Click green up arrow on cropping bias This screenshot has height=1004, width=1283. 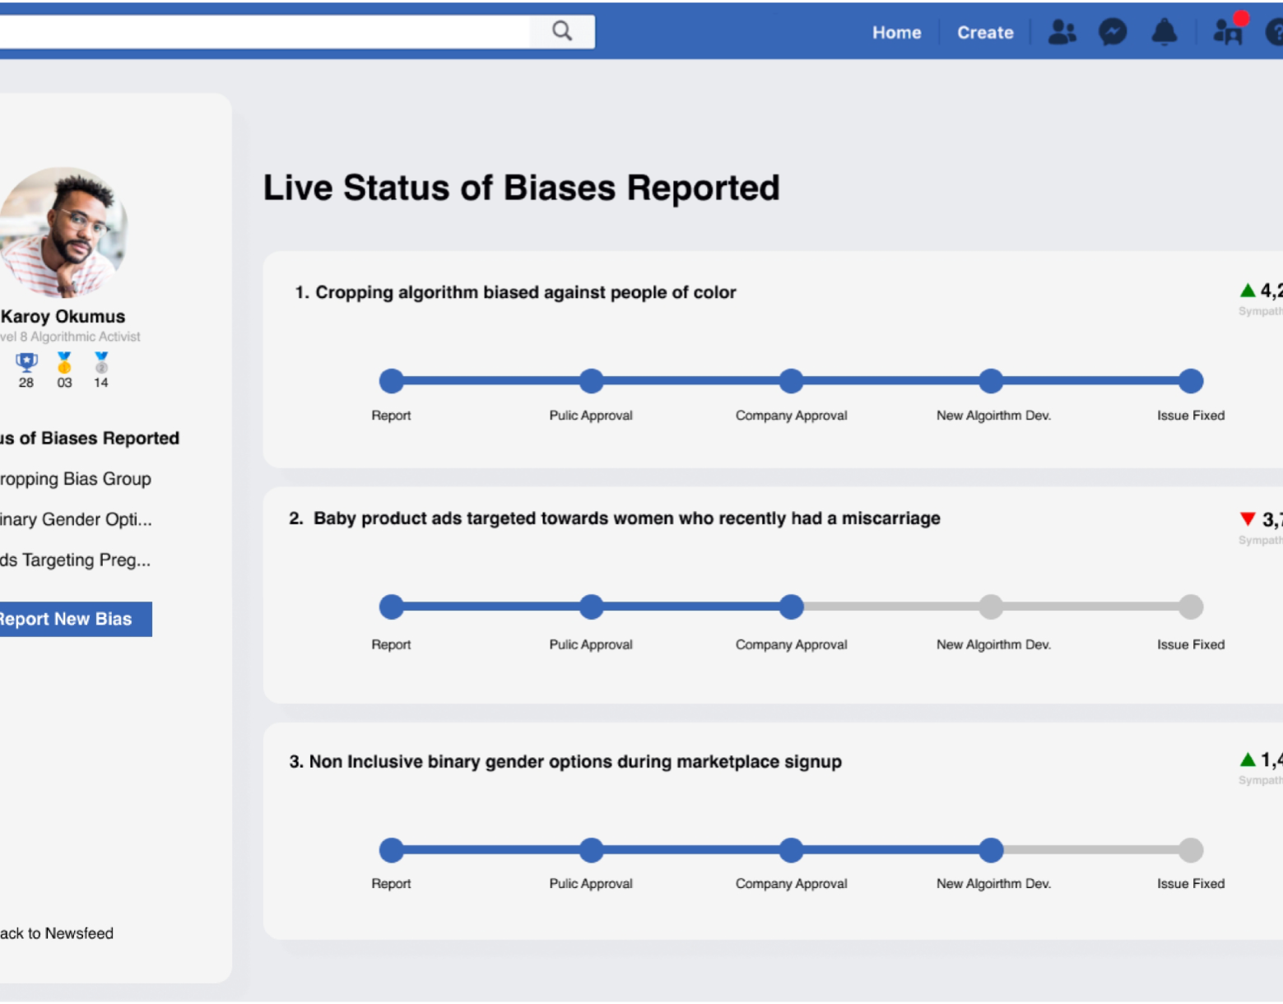1248,291
